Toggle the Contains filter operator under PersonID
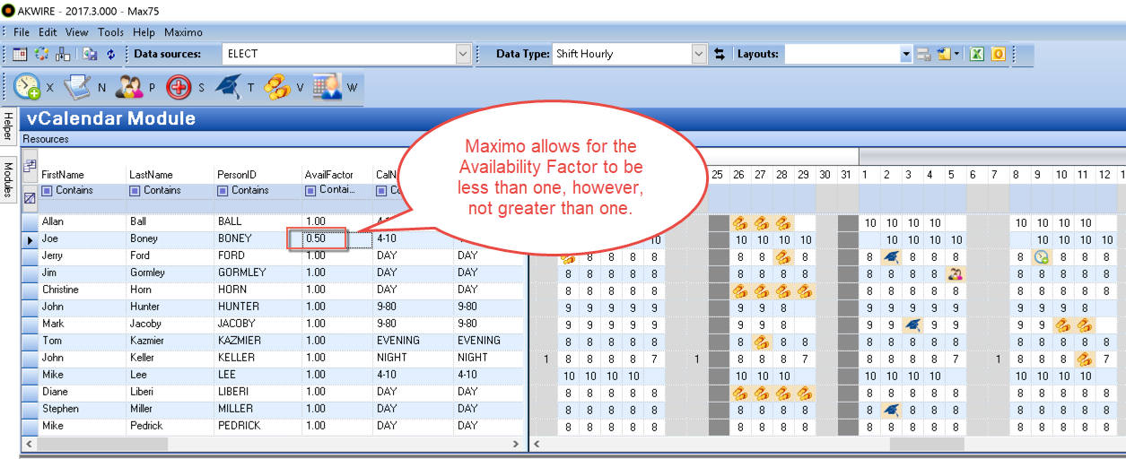Screen dimensions: 1126x459 tap(223, 191)
